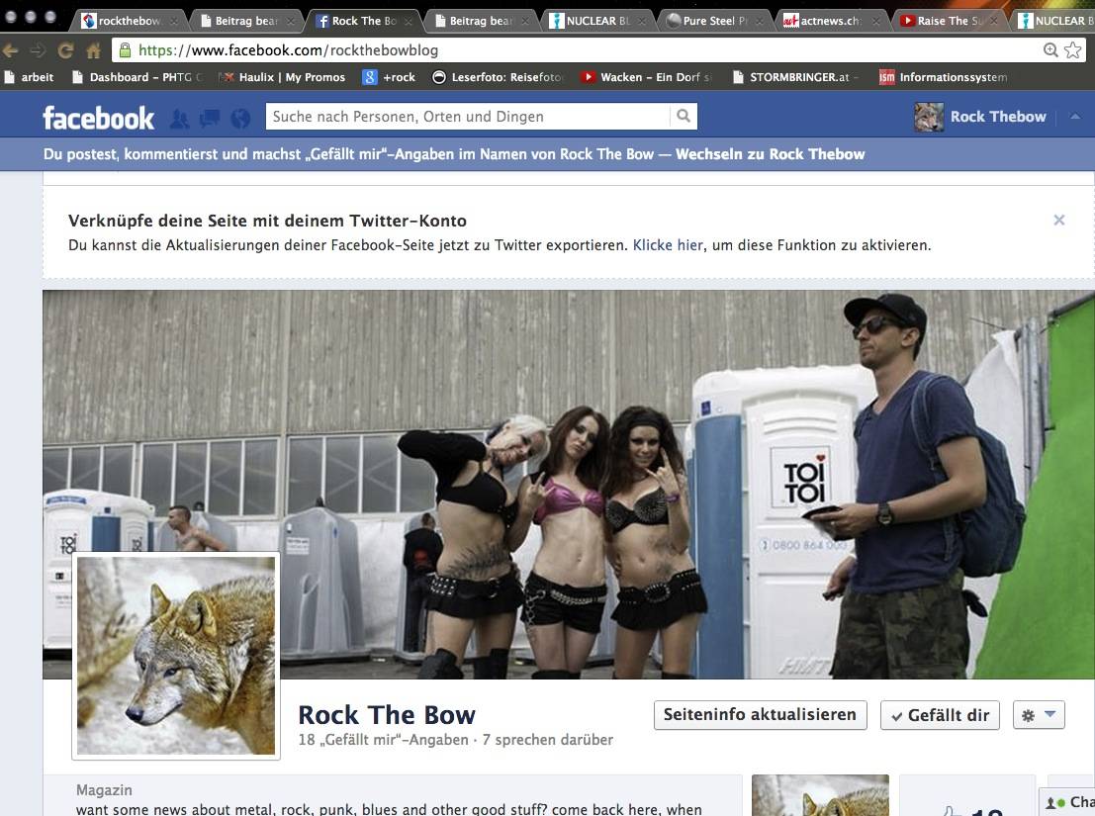
Task: Click the Facebook logo
Action: point(98,118)
